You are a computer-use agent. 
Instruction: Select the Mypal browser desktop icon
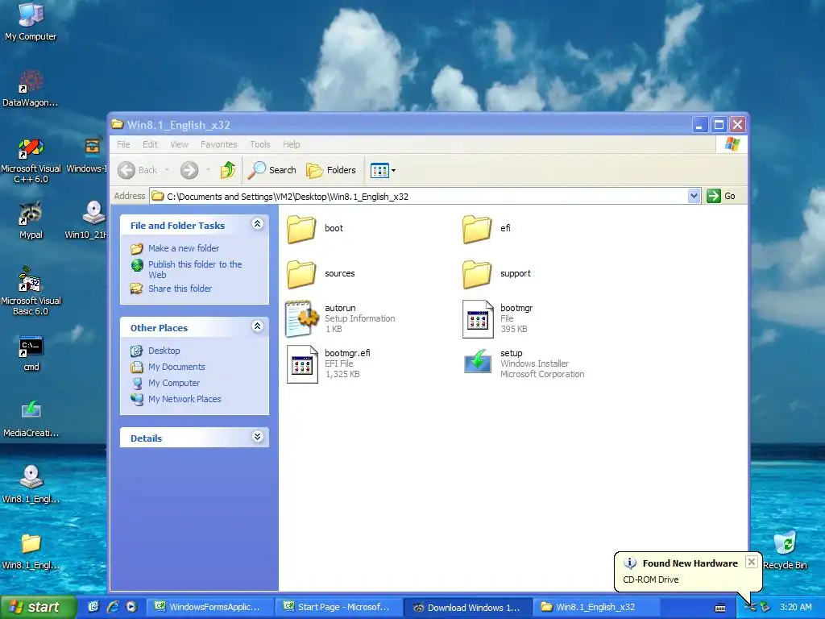(31, 221)
